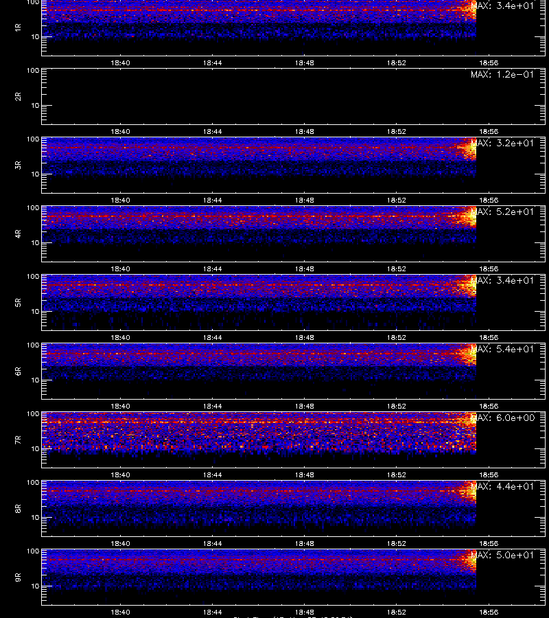Click the bright yellow burst ending the 9R spectrogram
Image resolution: width=549 pixels, height=618 pixels.
point(469,560)
